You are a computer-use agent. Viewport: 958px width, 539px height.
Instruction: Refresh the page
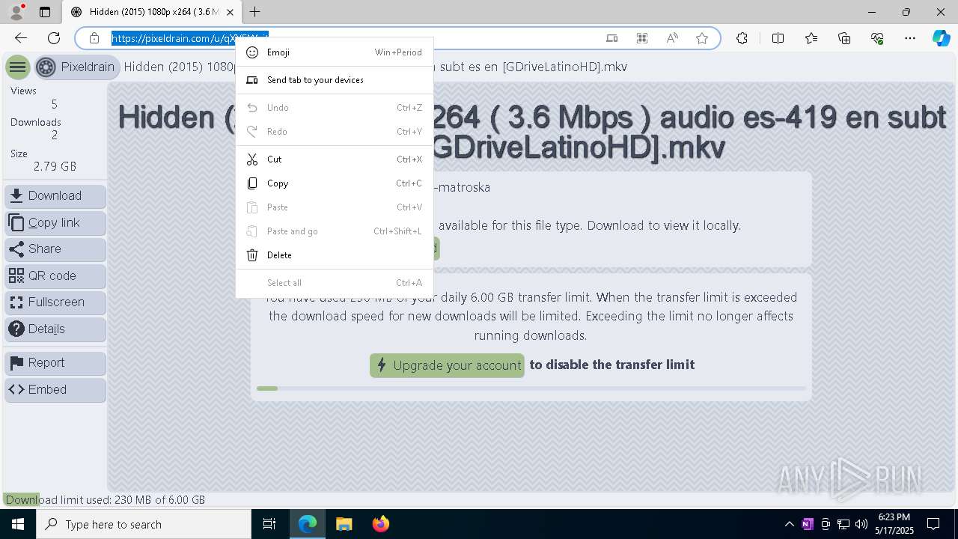click(x=54, y=38)
